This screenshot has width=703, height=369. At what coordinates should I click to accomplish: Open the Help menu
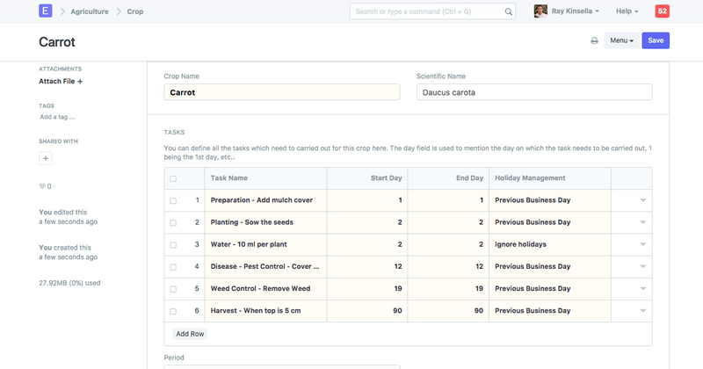point(627,11)
